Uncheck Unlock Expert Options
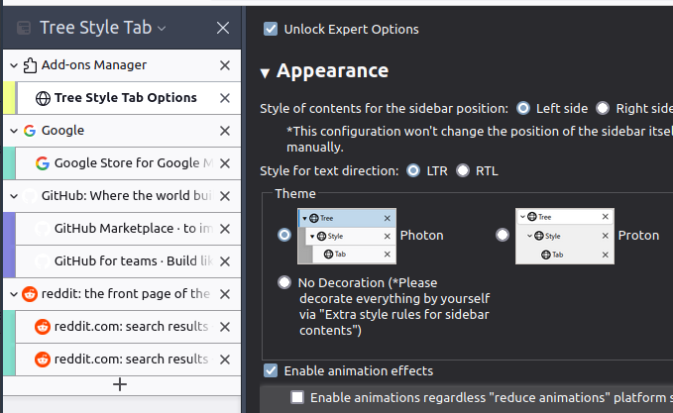The height and width of the screenshot is (413, 673). pos(271,30)
